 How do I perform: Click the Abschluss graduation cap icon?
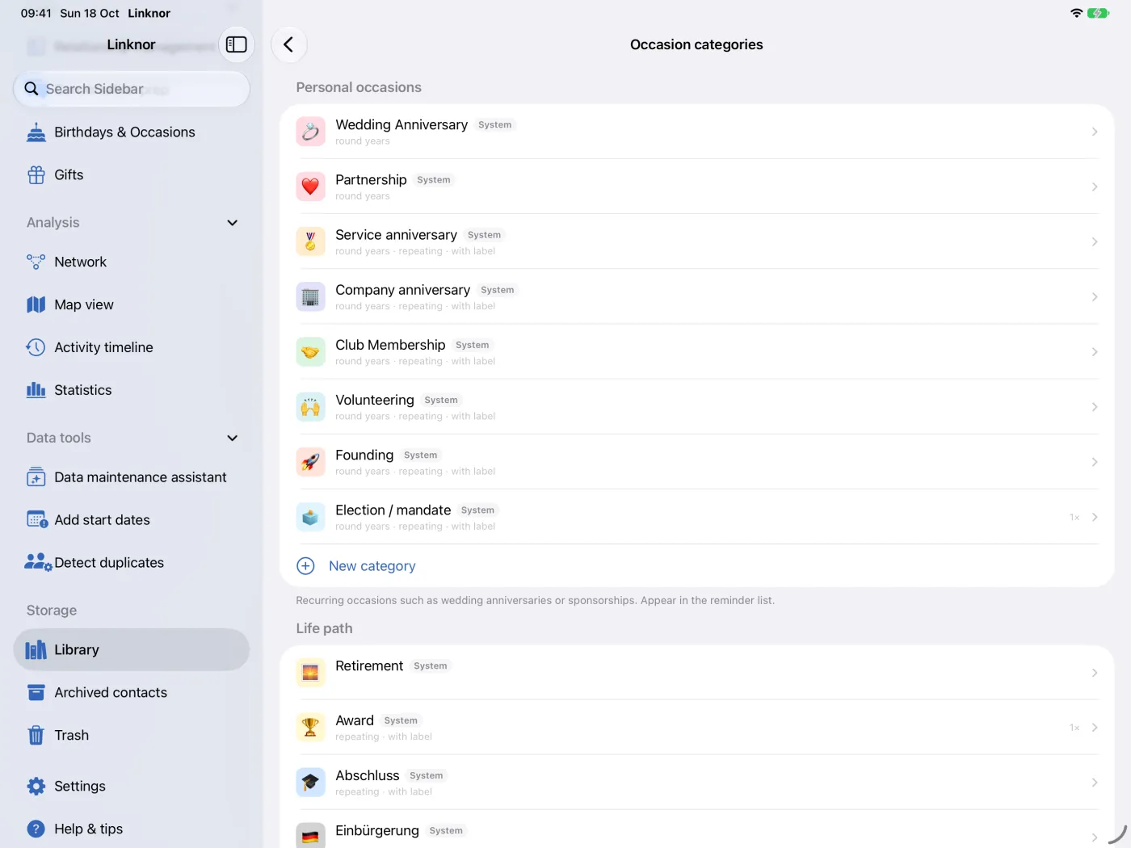pyautogui.click(x=310, y=782)
